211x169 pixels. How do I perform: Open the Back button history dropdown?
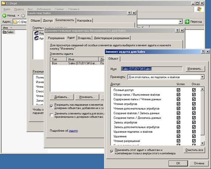point(18,15)
